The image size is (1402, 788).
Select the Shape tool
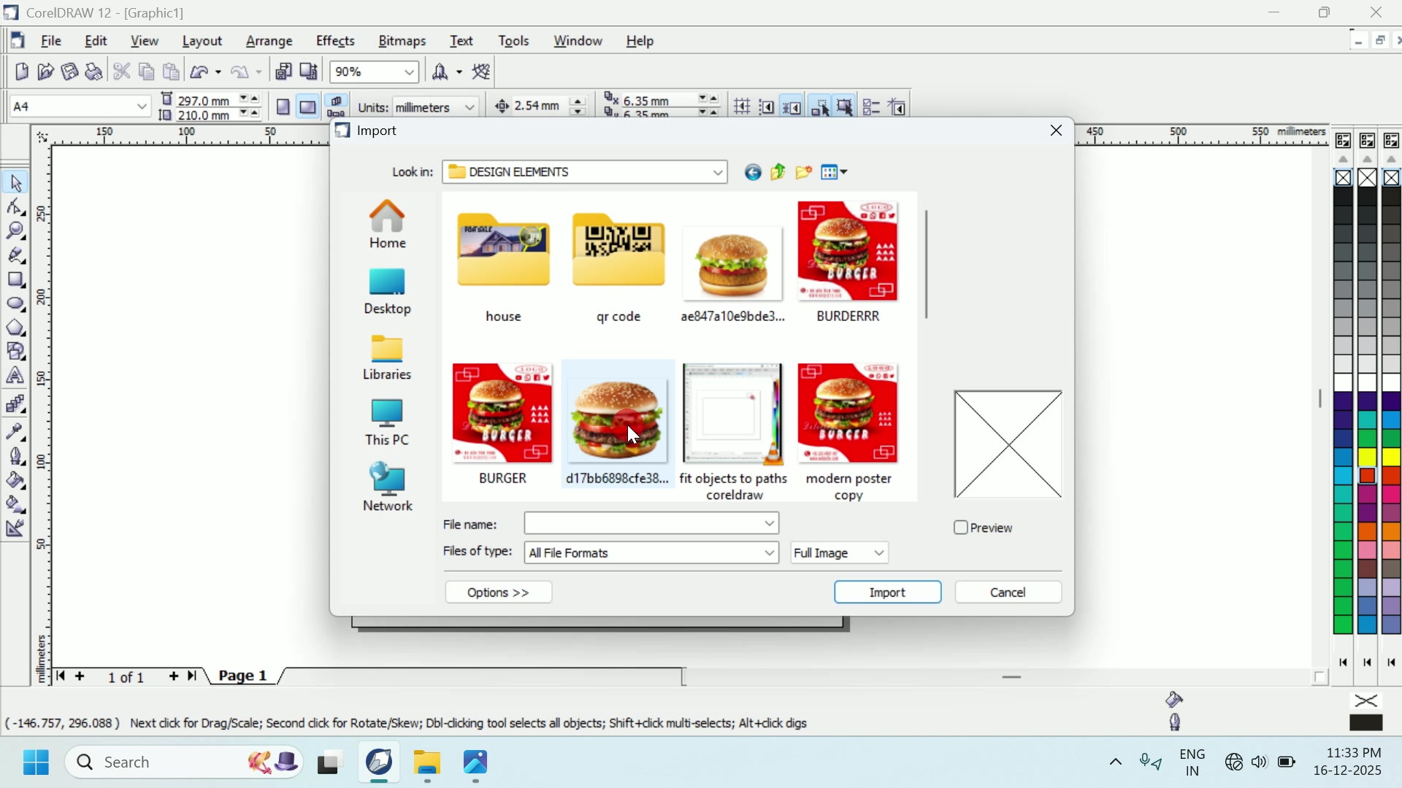point(16,207)
